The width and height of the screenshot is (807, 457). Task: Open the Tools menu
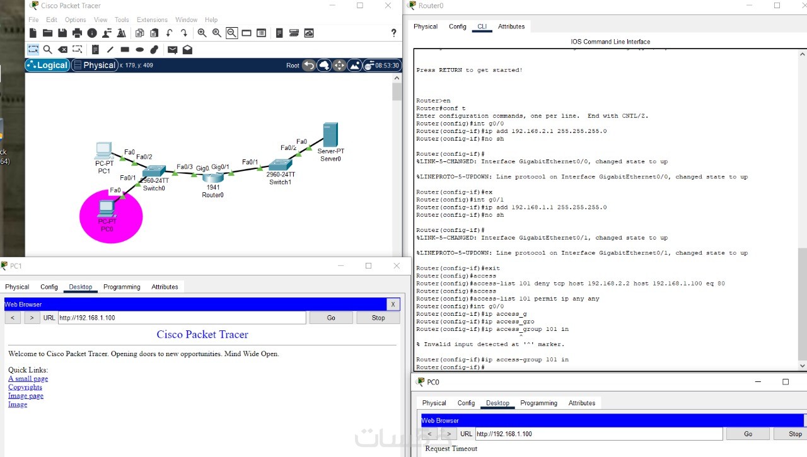click(x=122, y=20)
